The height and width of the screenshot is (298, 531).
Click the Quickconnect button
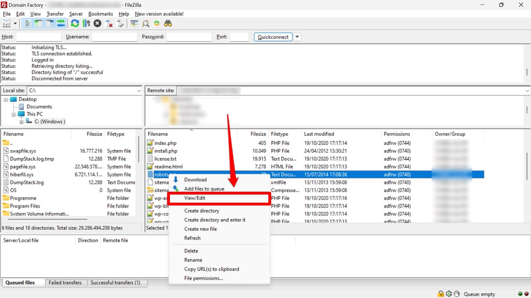point(273,37)
